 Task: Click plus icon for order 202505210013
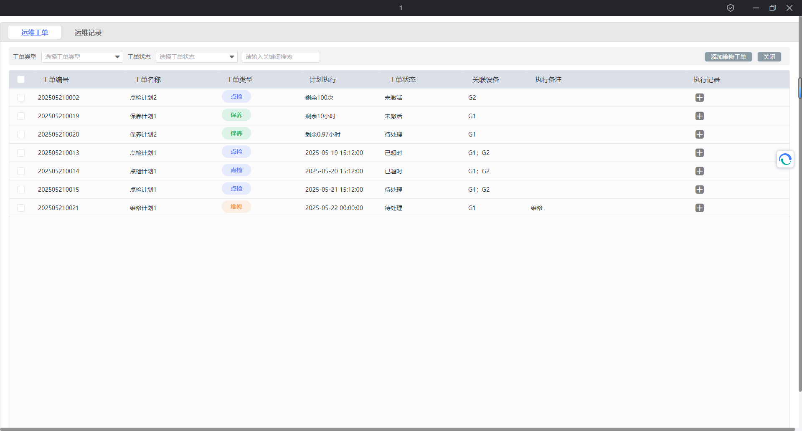(699, 153)
